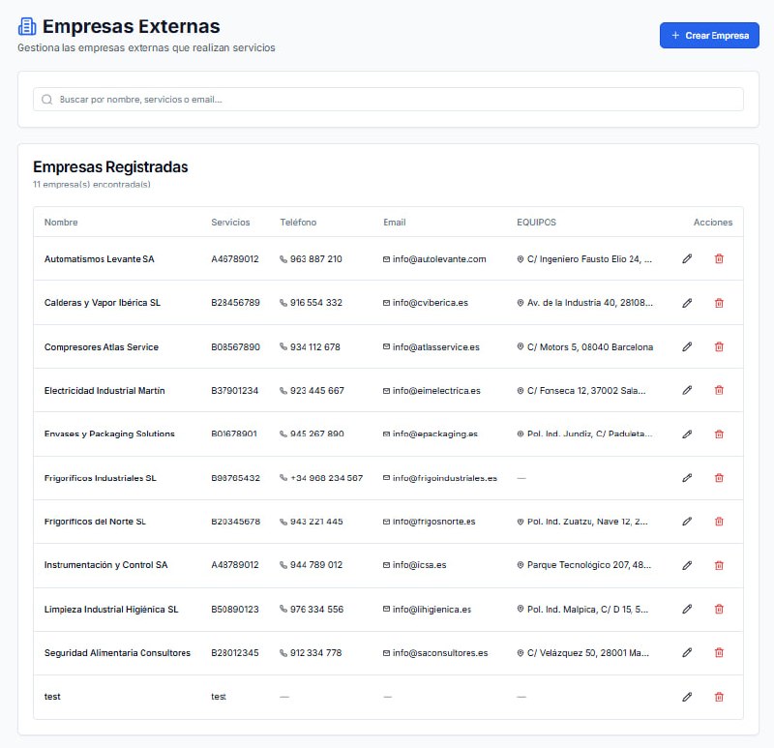Delete Envases y Packaging Solutions row
This screenshot has height=748, width=774.
pyautogui.click(x=719, y=434)
